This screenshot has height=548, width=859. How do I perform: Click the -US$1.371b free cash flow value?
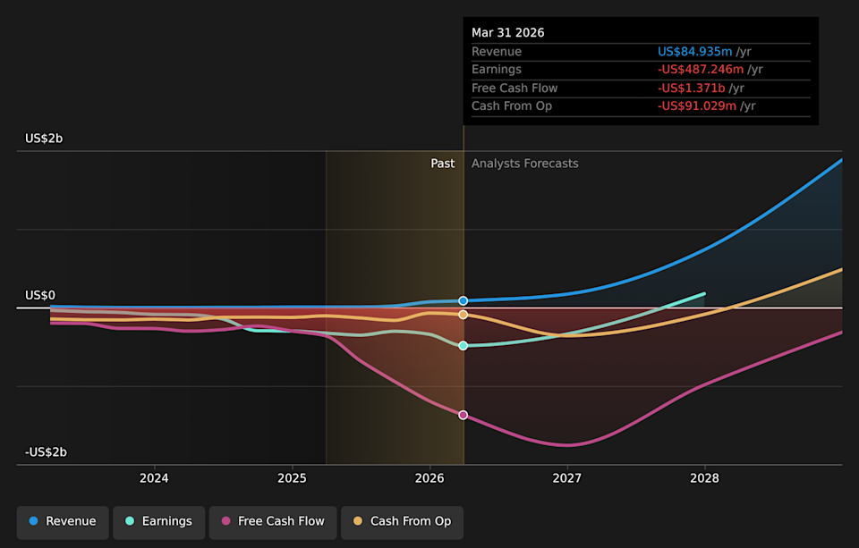692,89
